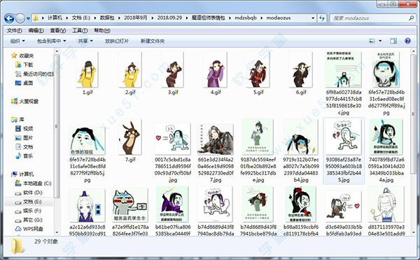Select the 6f98a602738da jpg thumbnail
This screenshot has height=260, width=420.
[344, 69]
